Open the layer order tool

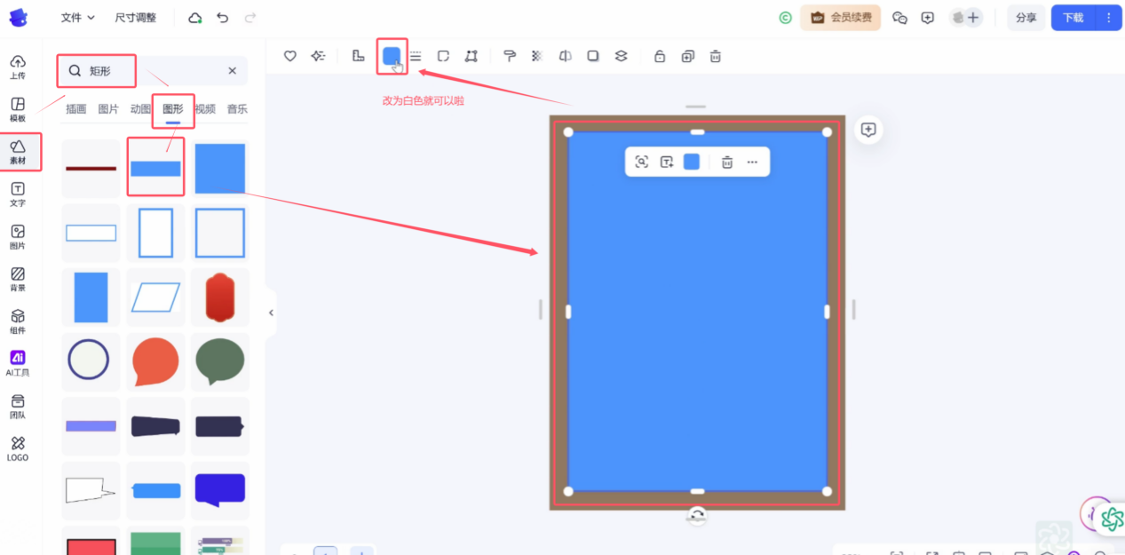coord(622,56)
